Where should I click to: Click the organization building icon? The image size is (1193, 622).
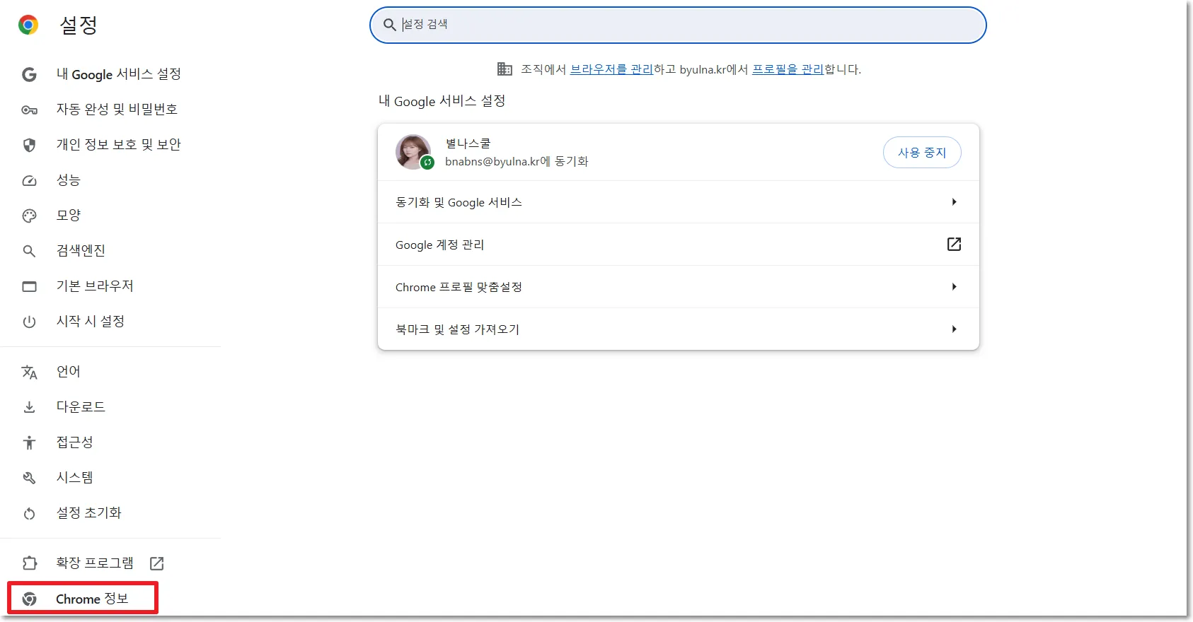point(505,69)
